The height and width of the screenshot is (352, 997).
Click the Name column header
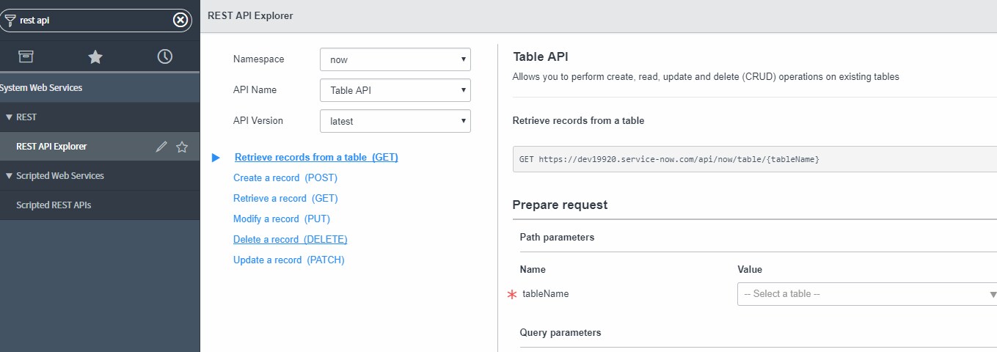(x=533, y=269)
